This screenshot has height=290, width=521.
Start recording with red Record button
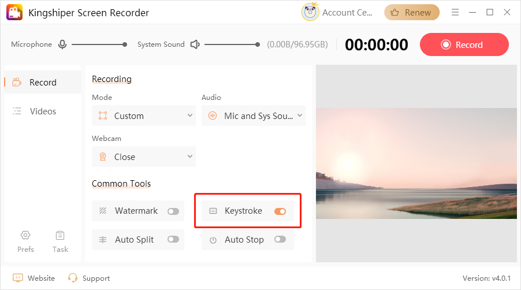(x=464, y=44)
